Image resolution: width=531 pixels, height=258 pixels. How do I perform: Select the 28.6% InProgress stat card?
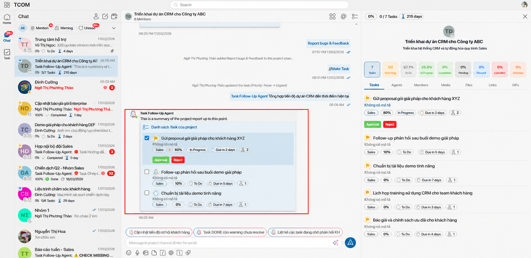click(427, 70)
